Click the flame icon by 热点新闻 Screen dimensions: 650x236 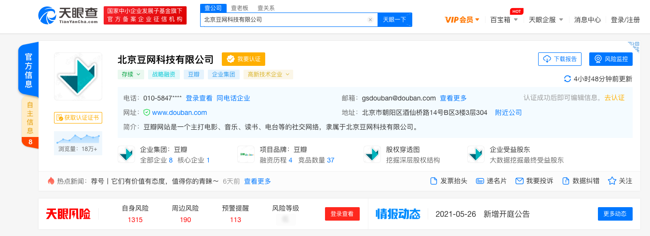click(51, 181)
